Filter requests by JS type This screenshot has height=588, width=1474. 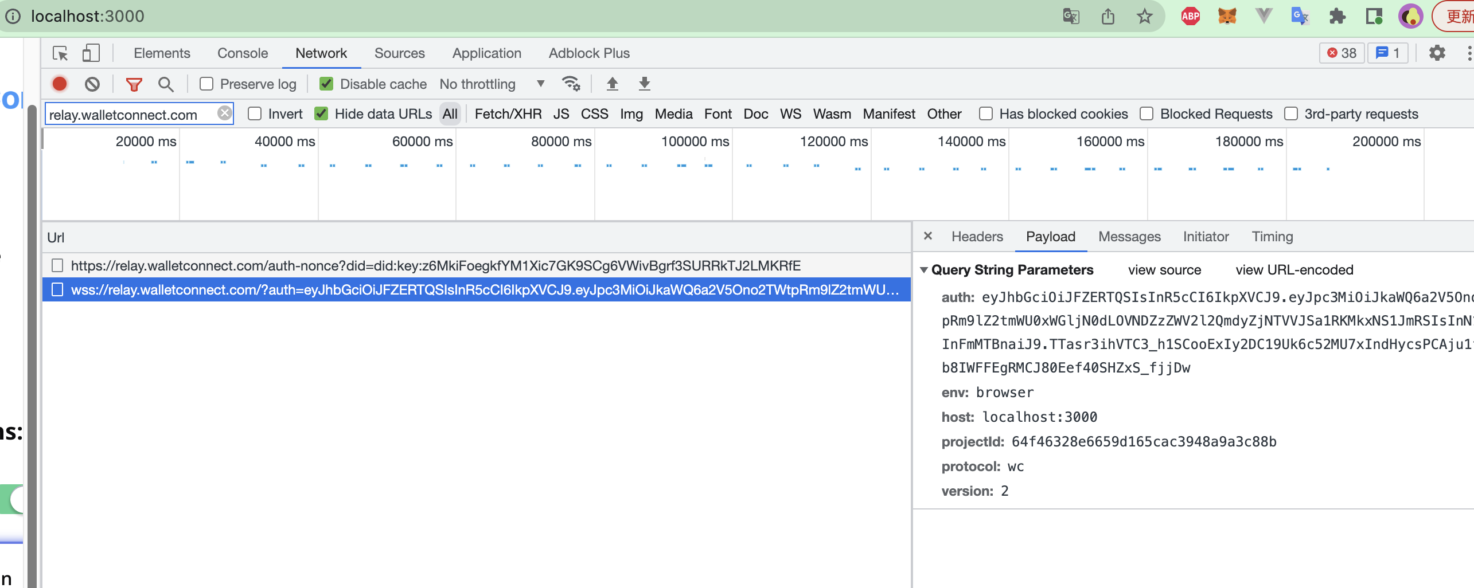coord(561,114)
